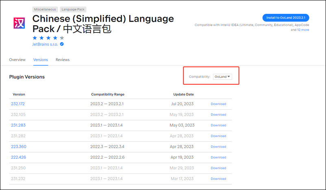Image resolution: width=326 pixels, height=190 pixels.
Task: Open the '12 more' compatible products link
Action: [x=303, y=30]
